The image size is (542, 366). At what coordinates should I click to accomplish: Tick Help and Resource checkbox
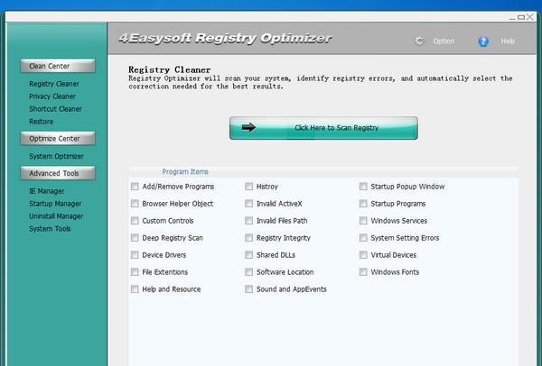135,289
